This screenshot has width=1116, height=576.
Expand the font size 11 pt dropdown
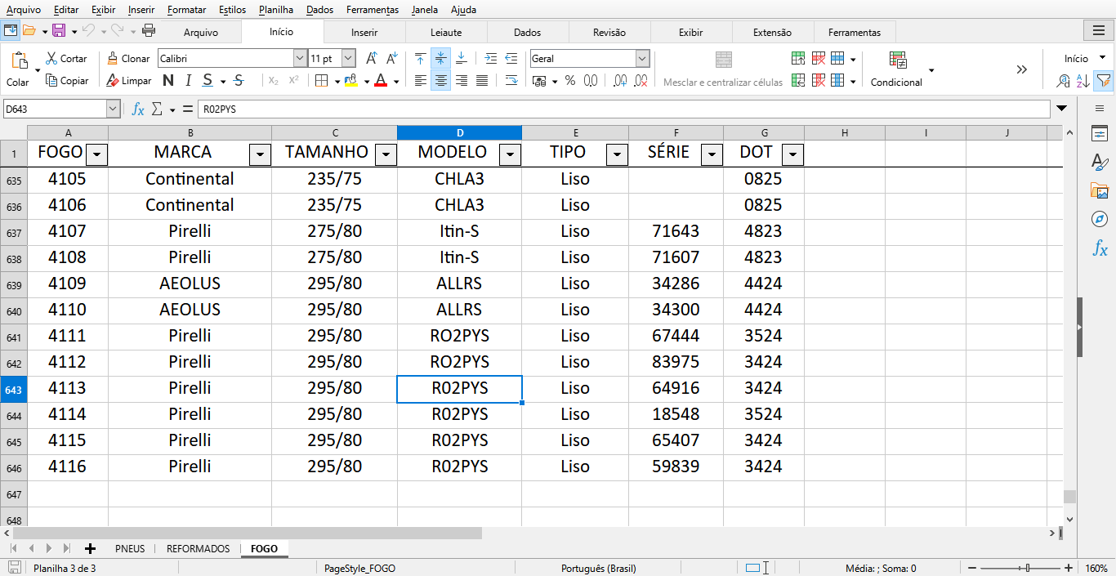tap(349, 59)
